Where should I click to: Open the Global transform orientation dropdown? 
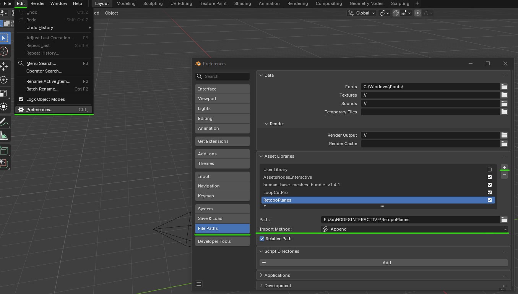[361, 13]
